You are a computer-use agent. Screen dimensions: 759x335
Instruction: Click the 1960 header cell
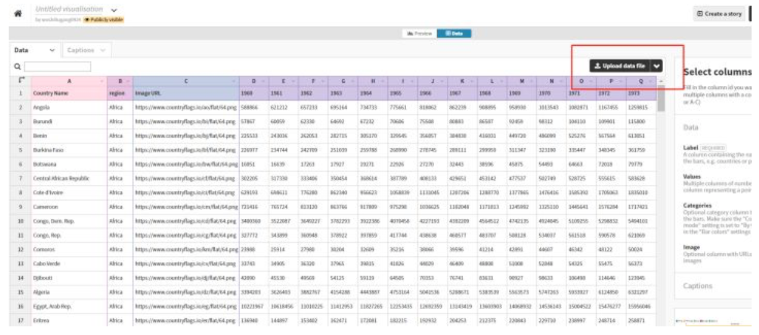click(253, 93)
